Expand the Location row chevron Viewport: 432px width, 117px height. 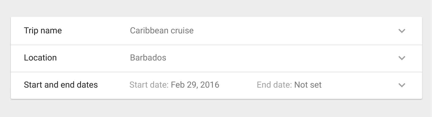pos(402,58)
